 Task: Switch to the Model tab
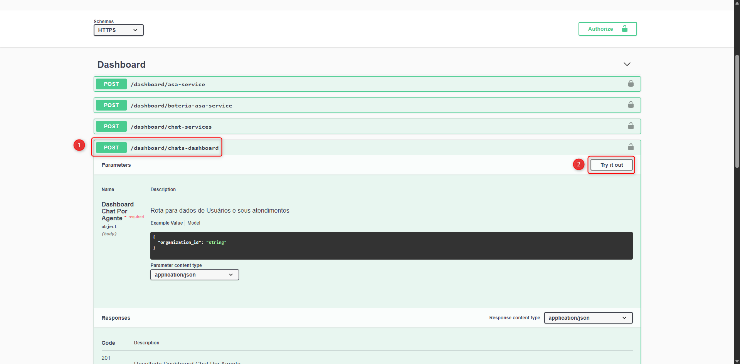coord(194,223)
